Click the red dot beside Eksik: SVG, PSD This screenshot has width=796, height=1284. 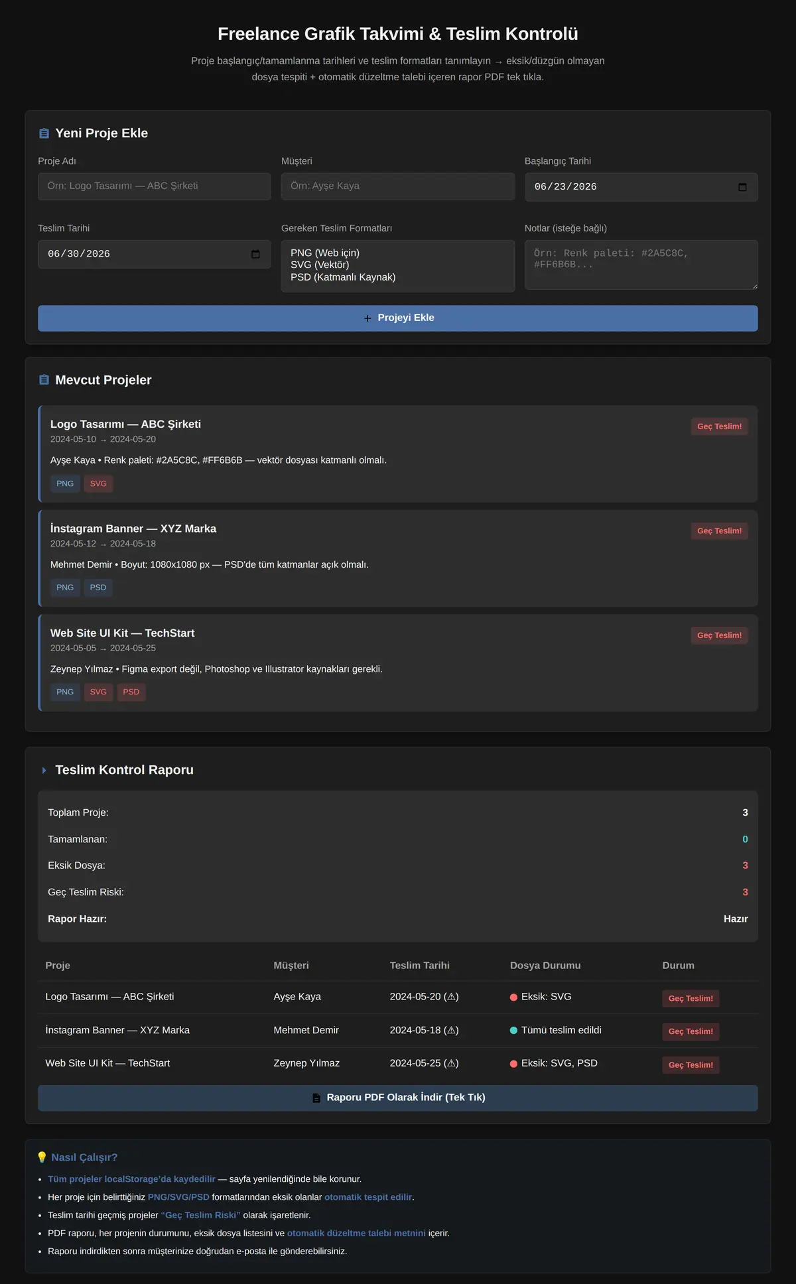coord(513,1064)
